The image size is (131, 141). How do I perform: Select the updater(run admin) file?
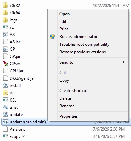click(28, 122)
